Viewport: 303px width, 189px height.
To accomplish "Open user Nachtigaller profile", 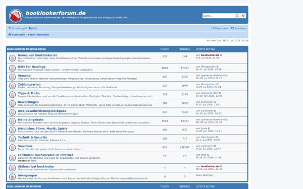I will click(x=208, y=137).
